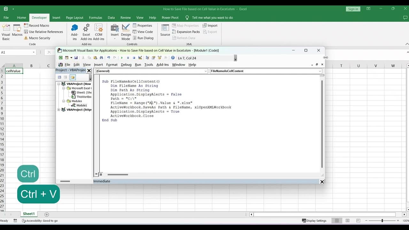
Task: Toggle Design Mode
Action: pos(126,32)
